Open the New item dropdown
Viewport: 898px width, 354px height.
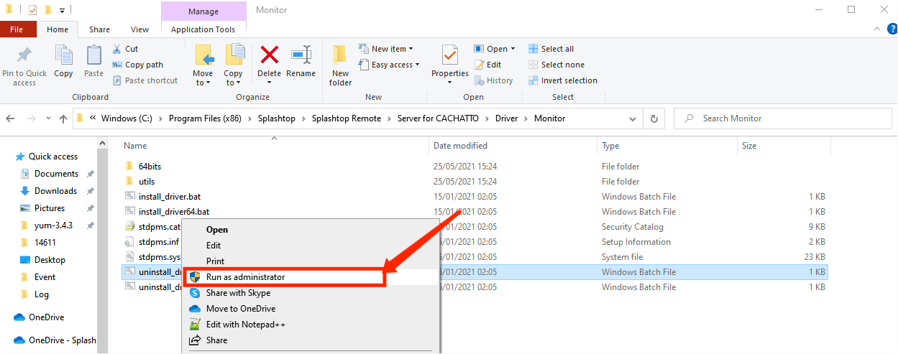[x=386, y=49]
